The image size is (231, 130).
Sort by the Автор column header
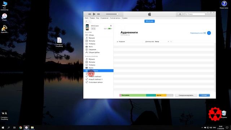pos(157,42)
